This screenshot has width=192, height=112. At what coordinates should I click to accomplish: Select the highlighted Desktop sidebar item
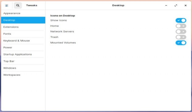23,20
